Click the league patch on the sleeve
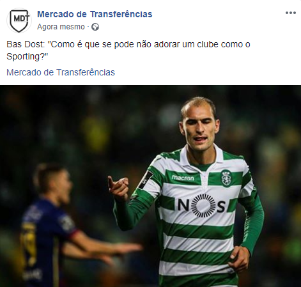This screenshot has height=287, width=301. tap(146, 180)
